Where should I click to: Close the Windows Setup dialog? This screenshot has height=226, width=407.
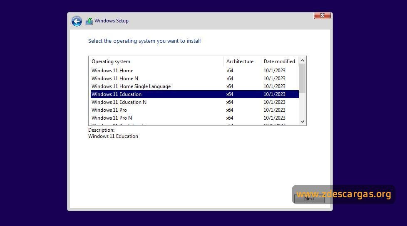[322, 15]
